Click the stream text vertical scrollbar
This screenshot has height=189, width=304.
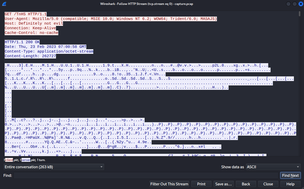(x=300, y=78)
